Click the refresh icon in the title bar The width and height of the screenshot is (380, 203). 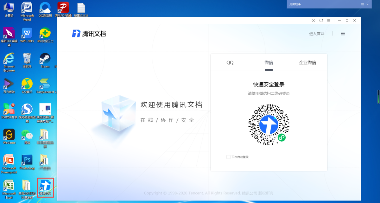point(321,20)
